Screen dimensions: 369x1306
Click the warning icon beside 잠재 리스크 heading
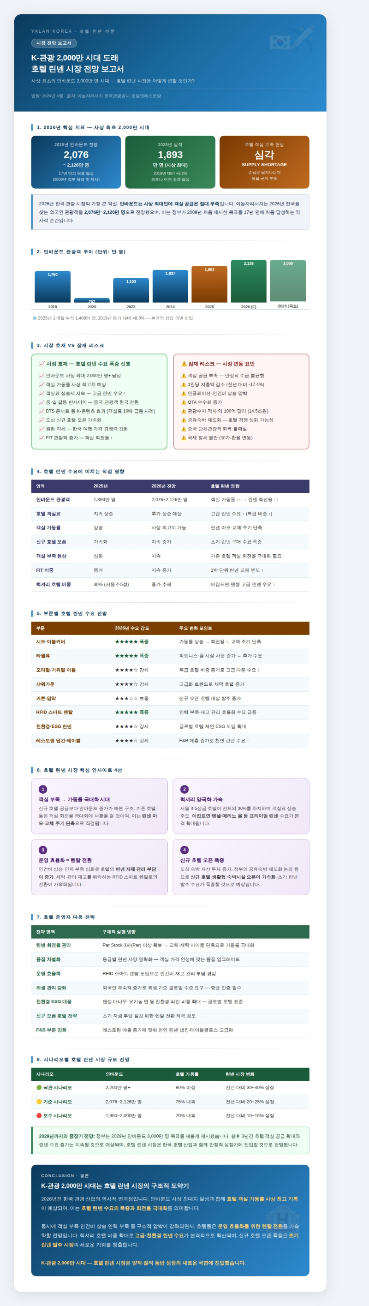click(x=184, y=364)
